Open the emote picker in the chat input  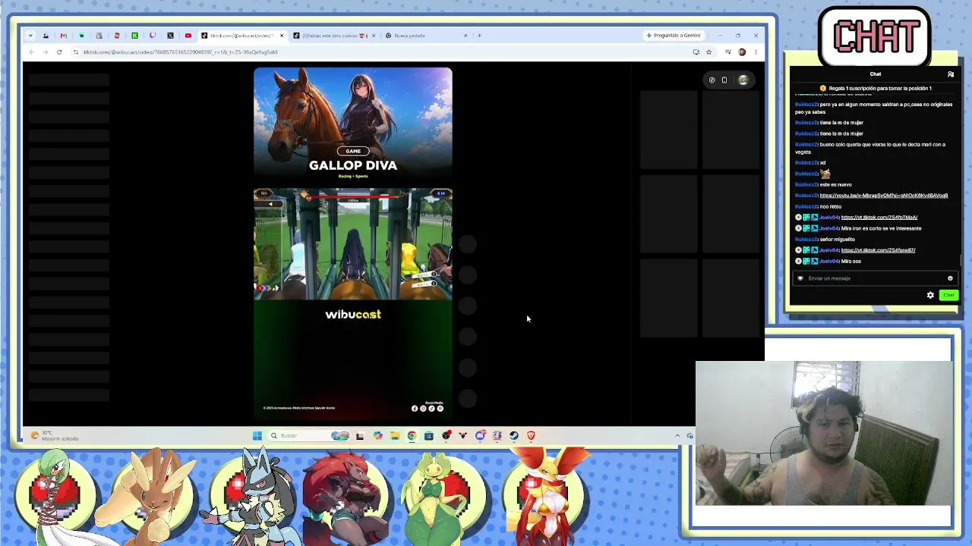click(950, 278)
